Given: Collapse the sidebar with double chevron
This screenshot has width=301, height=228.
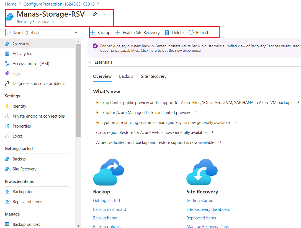Looking at the screenshot, I should tap(76, 33).
